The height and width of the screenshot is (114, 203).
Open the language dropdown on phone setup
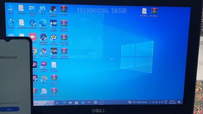(10, 103)
